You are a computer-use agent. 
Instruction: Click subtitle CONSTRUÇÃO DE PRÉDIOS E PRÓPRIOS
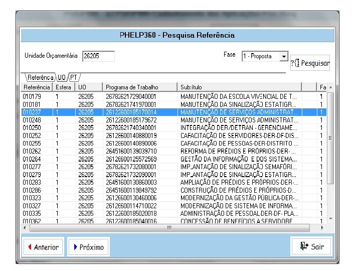(238, 190)
